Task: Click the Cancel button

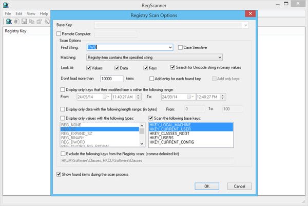Action: [x=239, y=186]
